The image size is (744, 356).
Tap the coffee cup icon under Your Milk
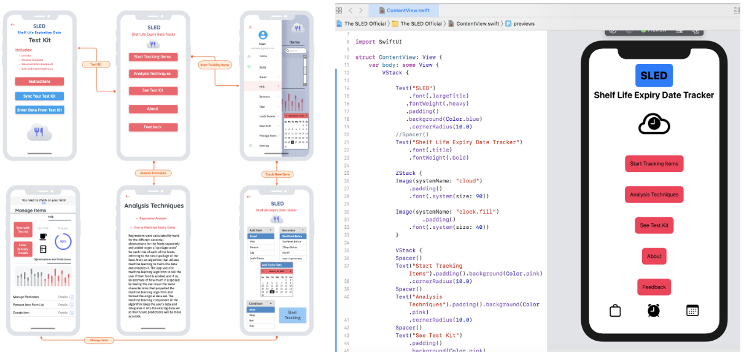pos(43,236)
